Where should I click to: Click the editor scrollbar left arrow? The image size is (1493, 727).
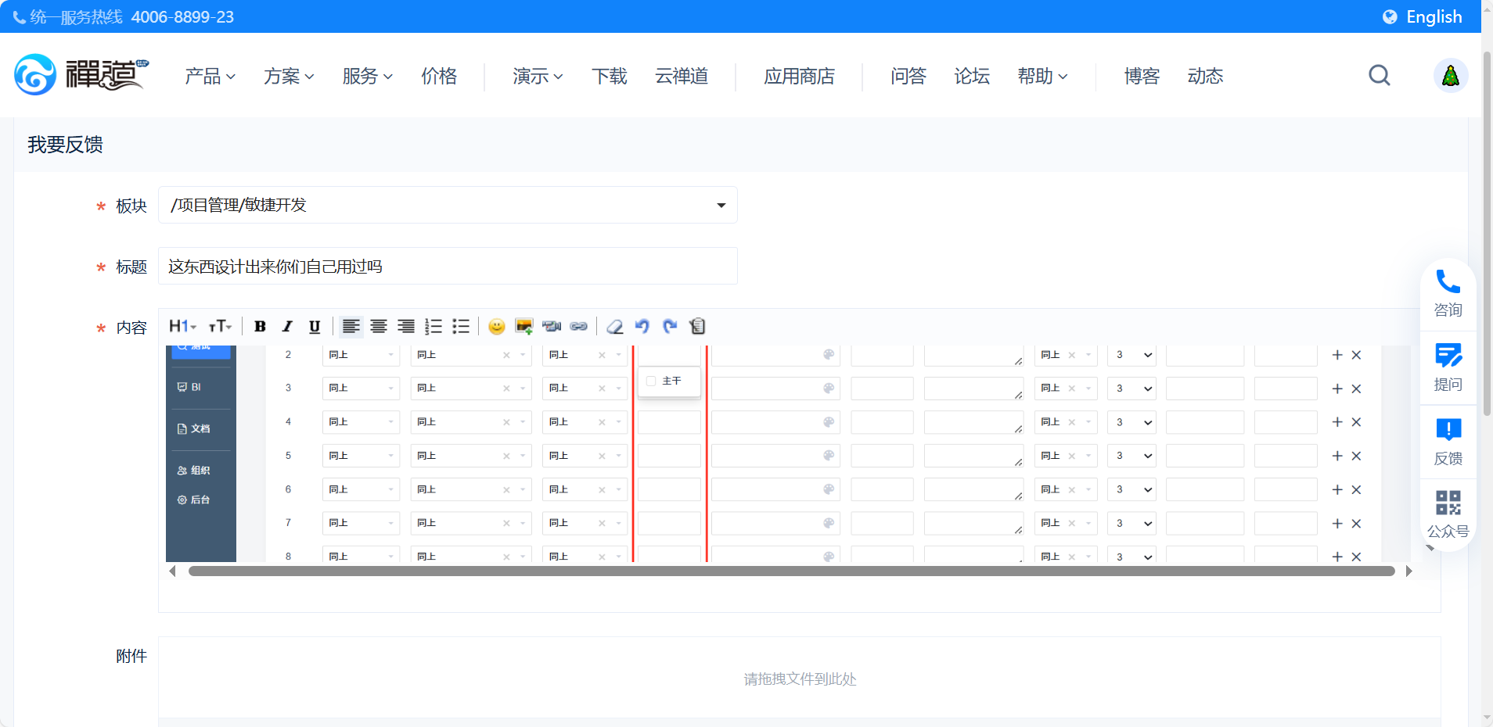[x=172, y=571]
